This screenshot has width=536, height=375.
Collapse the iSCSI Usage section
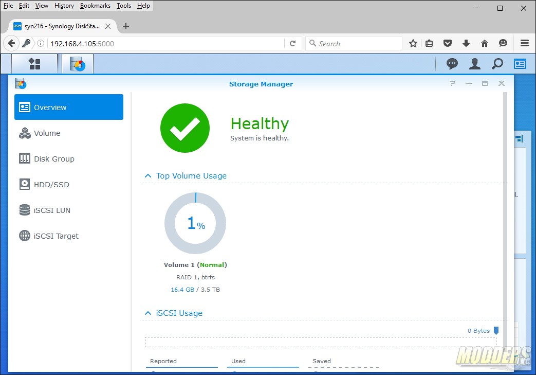[x=147, y=313]
